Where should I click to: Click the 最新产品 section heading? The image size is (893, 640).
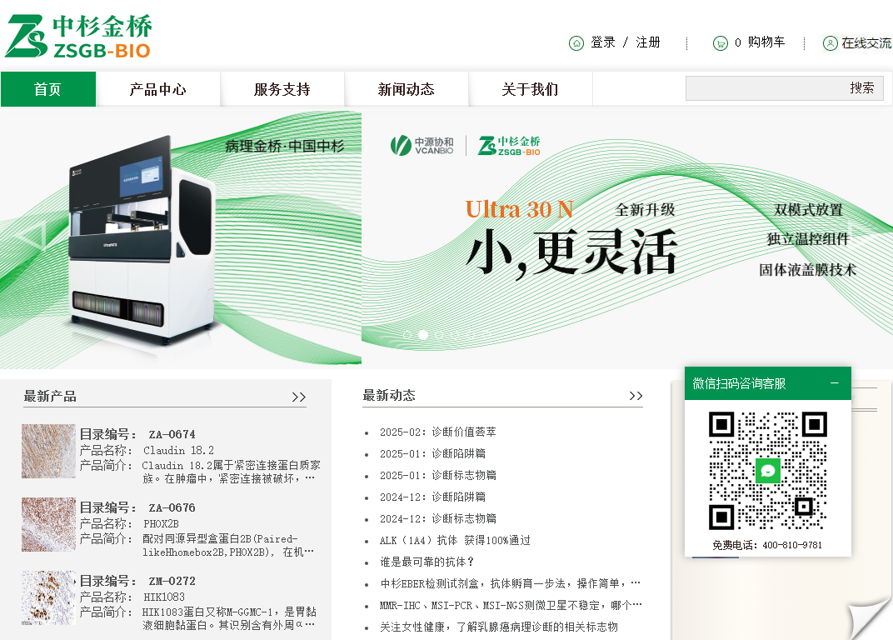(x=50, y=397)
